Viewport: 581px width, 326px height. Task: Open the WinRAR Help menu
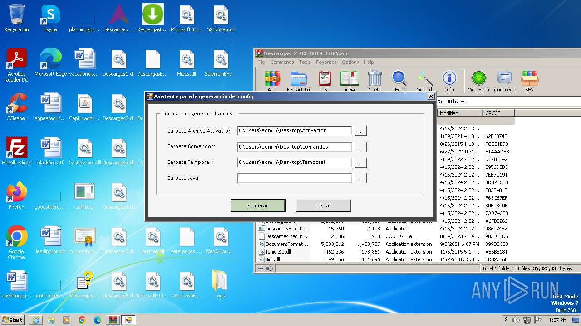tap(369, 62)
